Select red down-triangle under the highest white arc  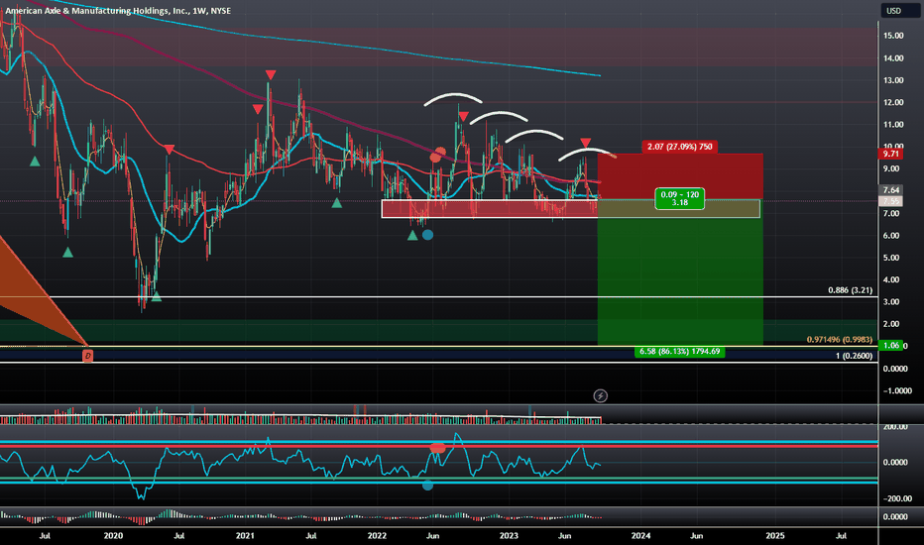point(464,117)
